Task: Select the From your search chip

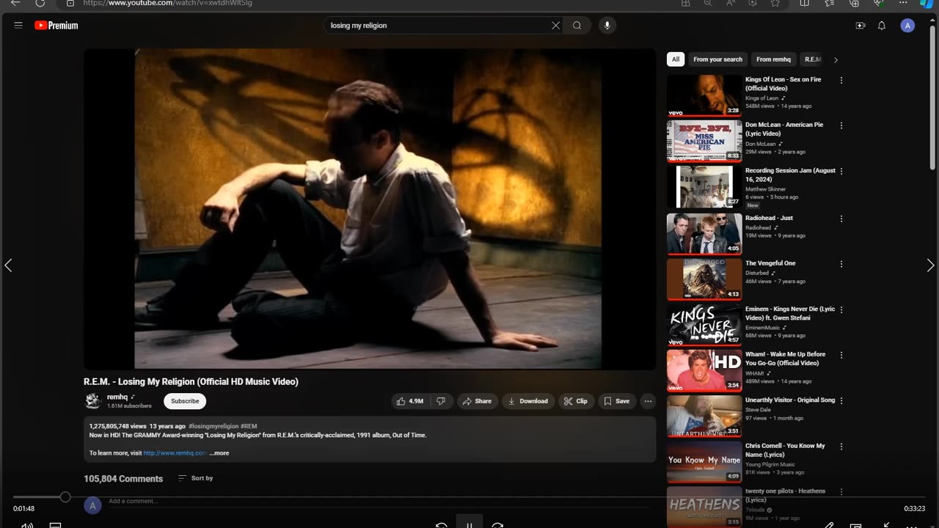Action: pos(717,59)
